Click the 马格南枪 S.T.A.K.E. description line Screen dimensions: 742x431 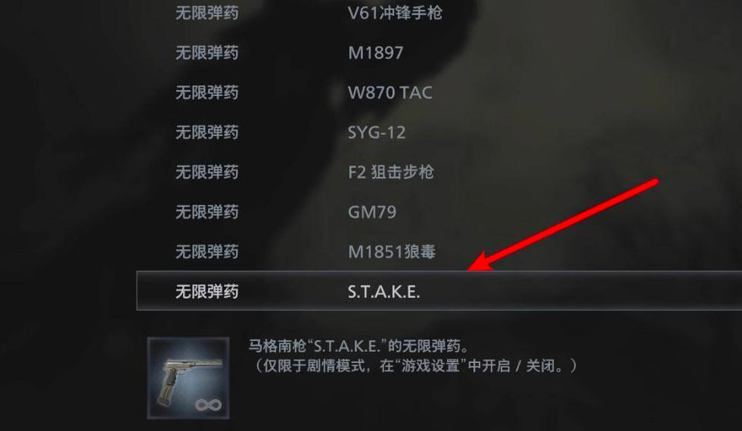[x=359, y=346]
